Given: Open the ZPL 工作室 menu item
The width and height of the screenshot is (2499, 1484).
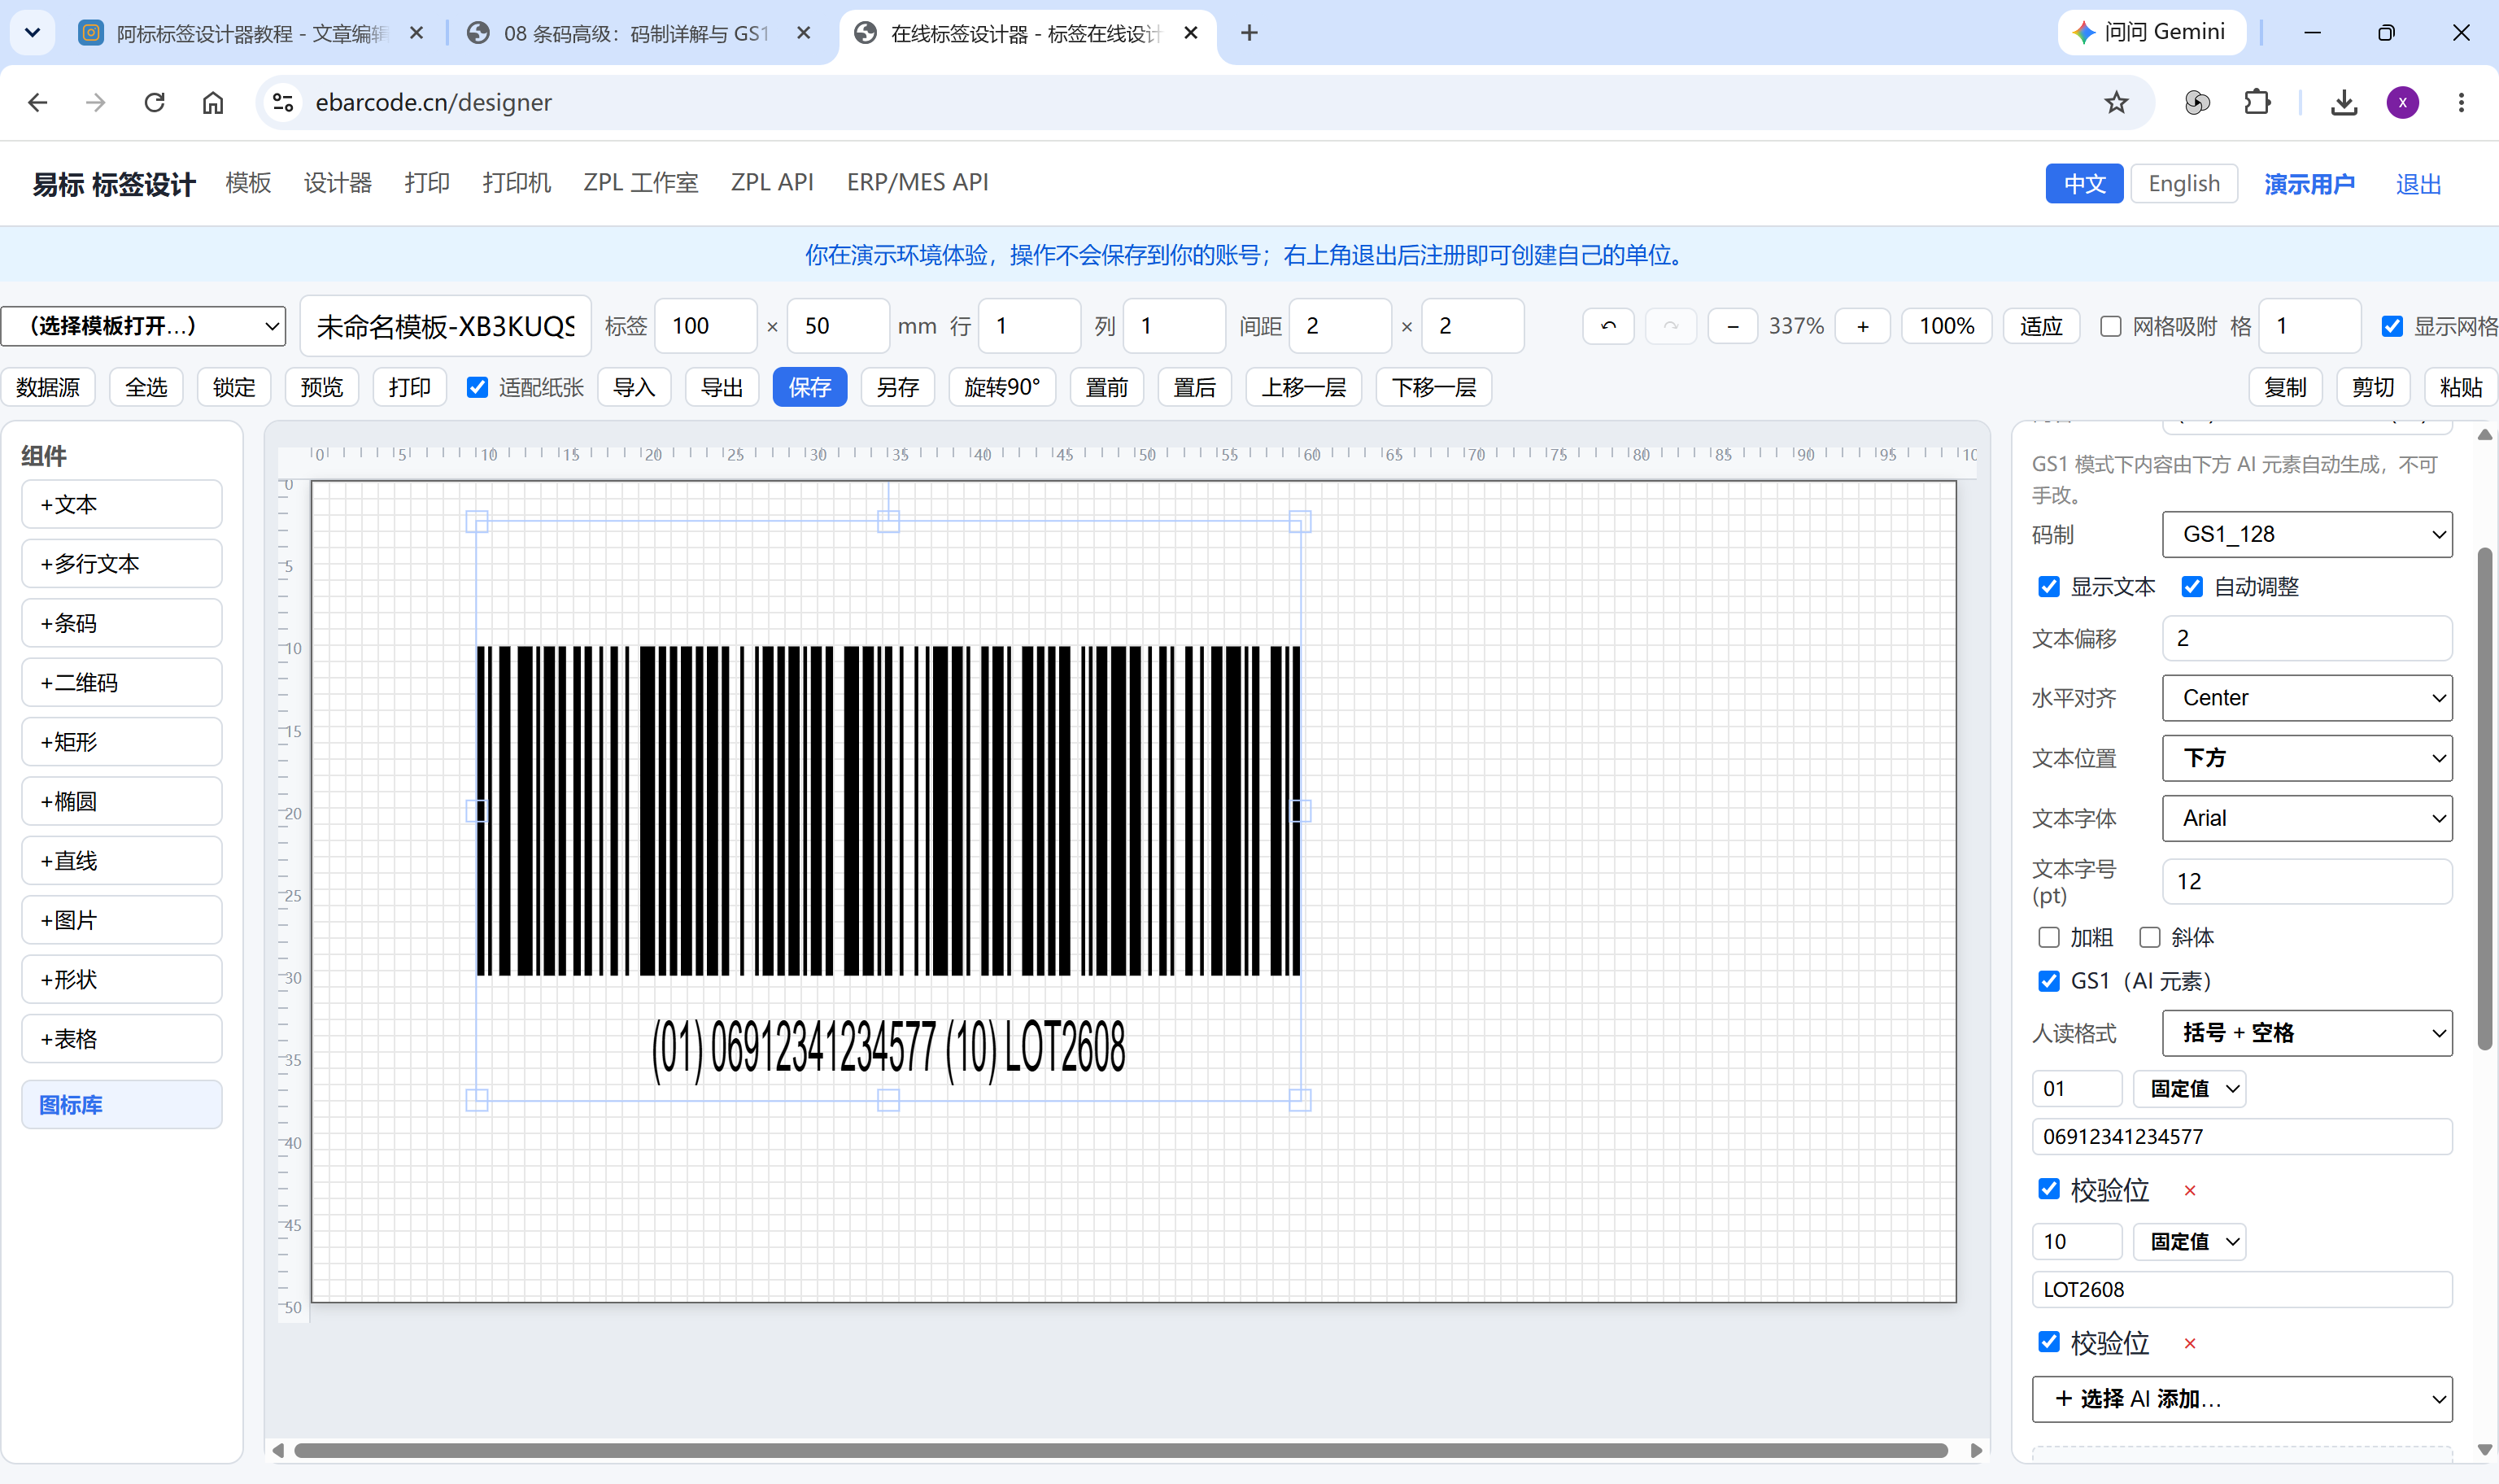Looking at the screenshot, I should [x=641, y=182].
